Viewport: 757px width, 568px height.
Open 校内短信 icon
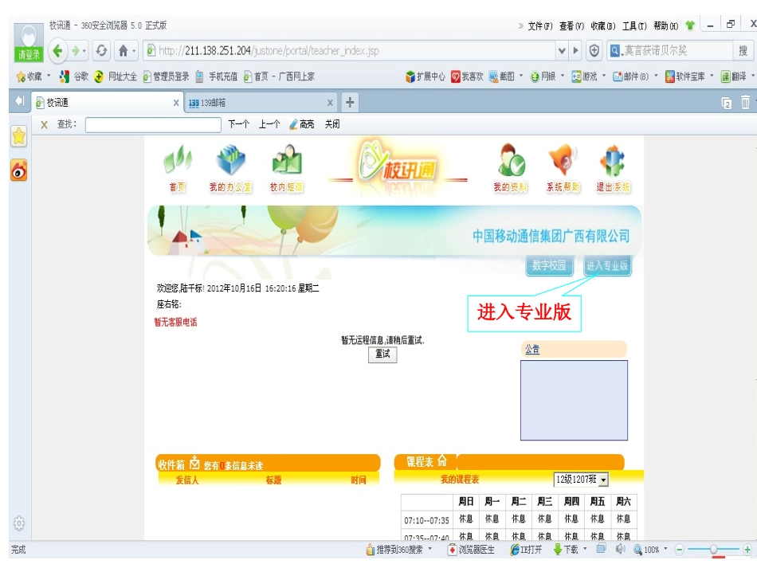click(287, 167)
